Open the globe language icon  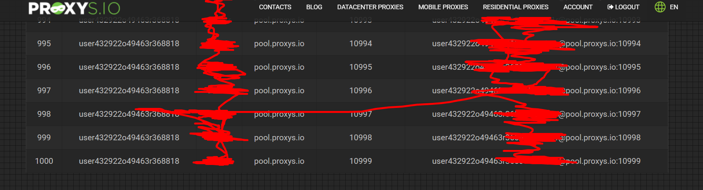coord(660,7)
